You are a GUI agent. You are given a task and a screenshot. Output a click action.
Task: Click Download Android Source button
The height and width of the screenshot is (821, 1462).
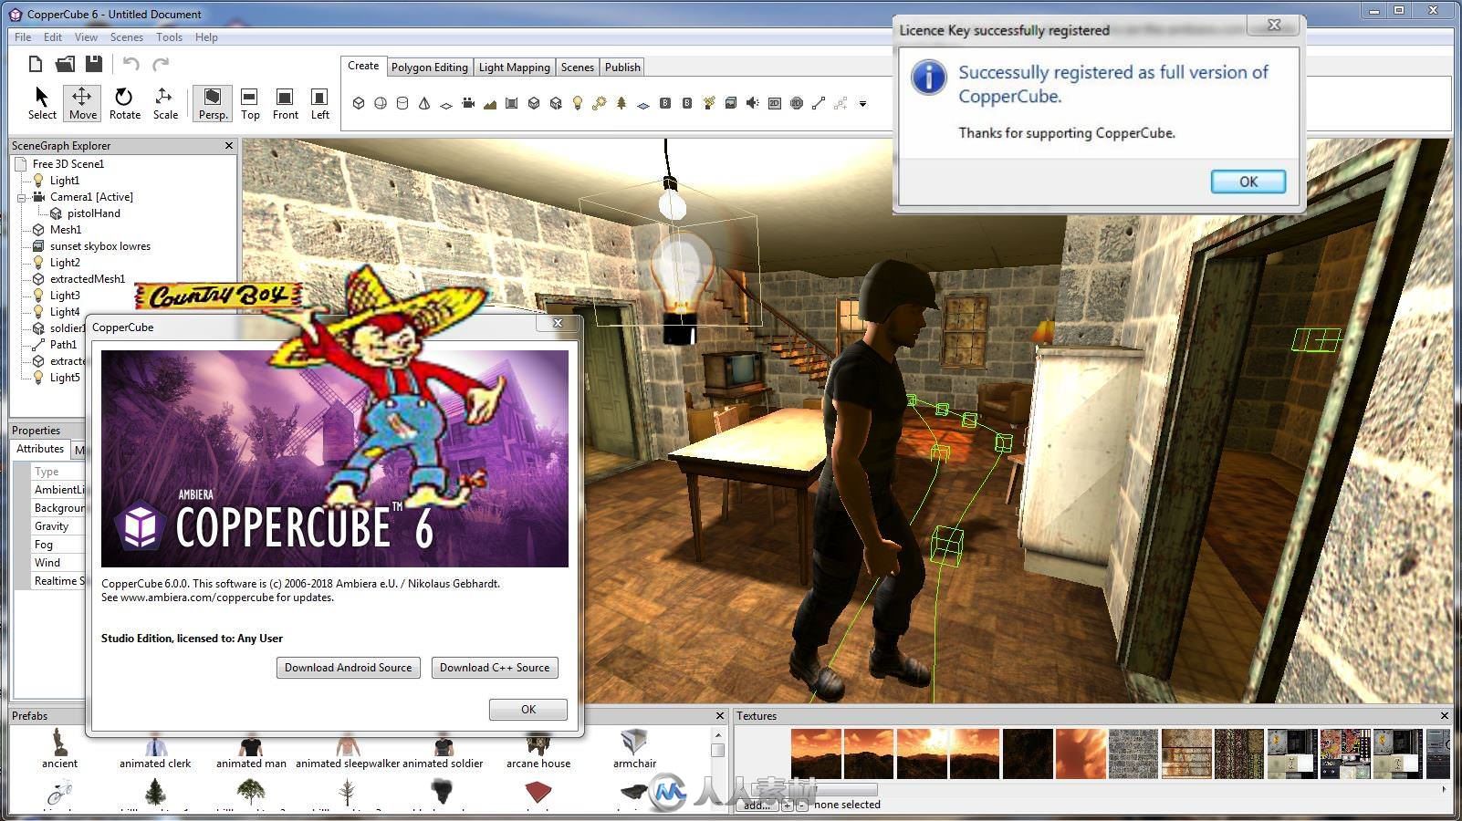coord(348,668)
